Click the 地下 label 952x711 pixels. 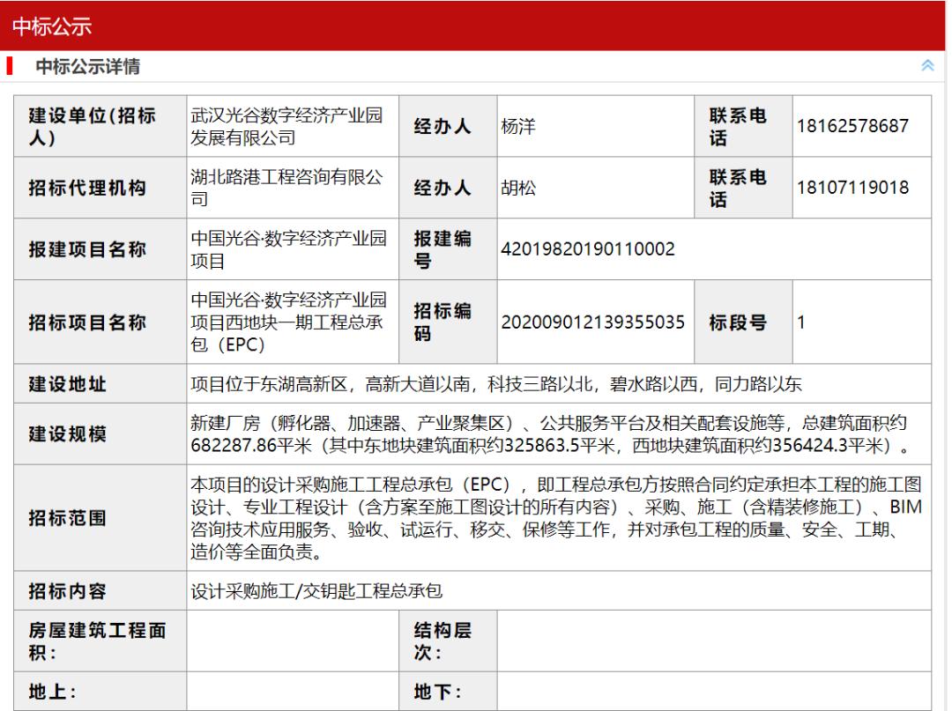438,692
